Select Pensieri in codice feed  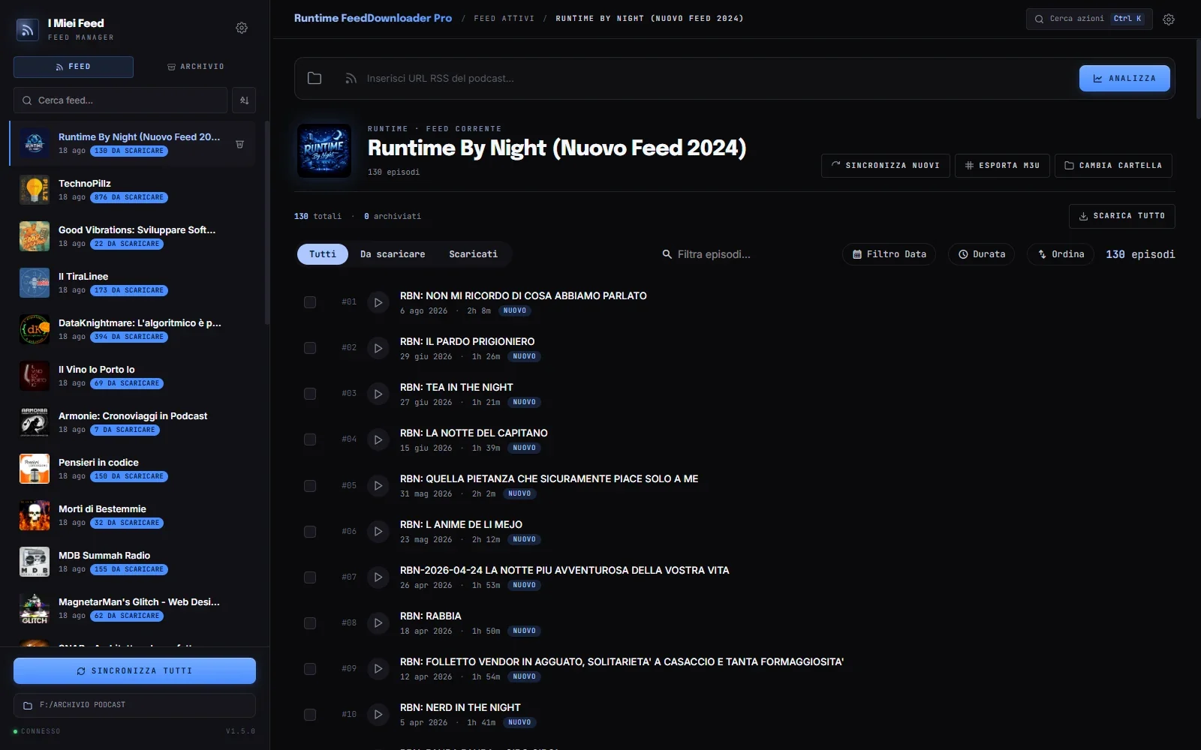coord(132,469)
